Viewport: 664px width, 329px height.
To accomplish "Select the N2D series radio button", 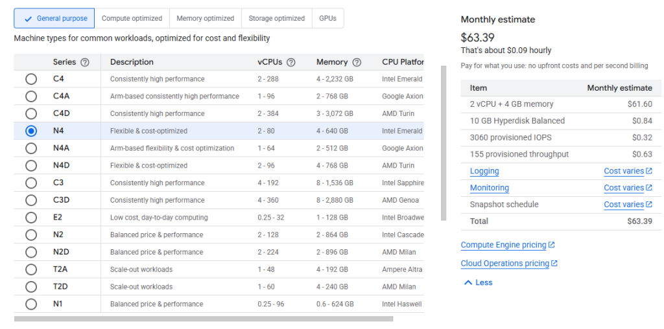I will (x=31, y=252).
